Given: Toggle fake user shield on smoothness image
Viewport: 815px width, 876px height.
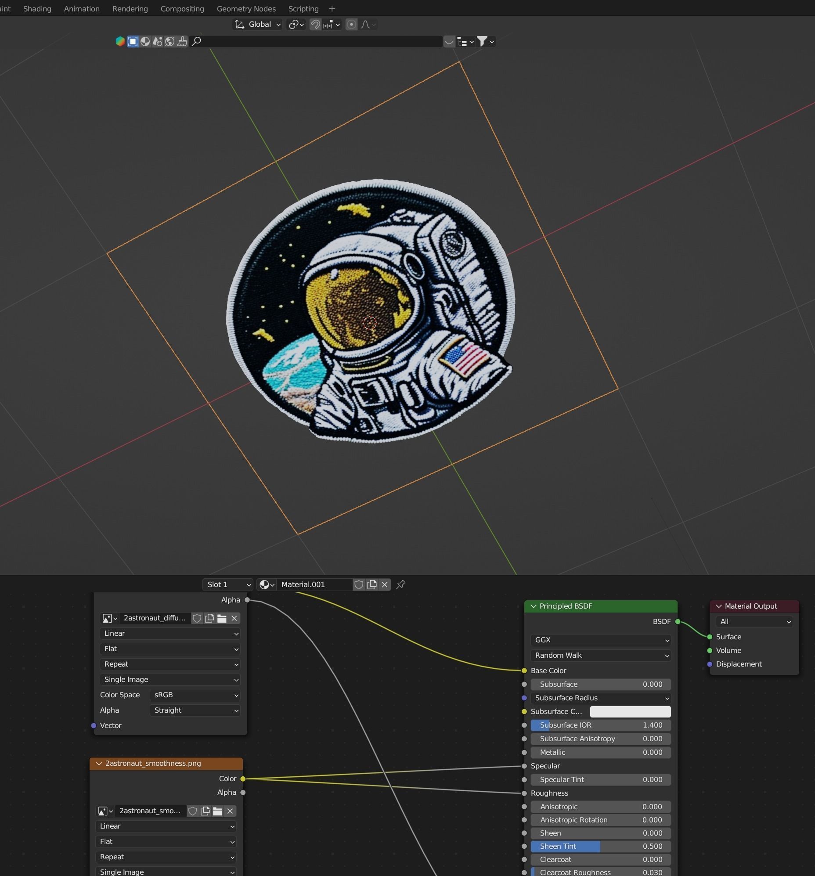Looking at the screenshot, I should (193, 811).
